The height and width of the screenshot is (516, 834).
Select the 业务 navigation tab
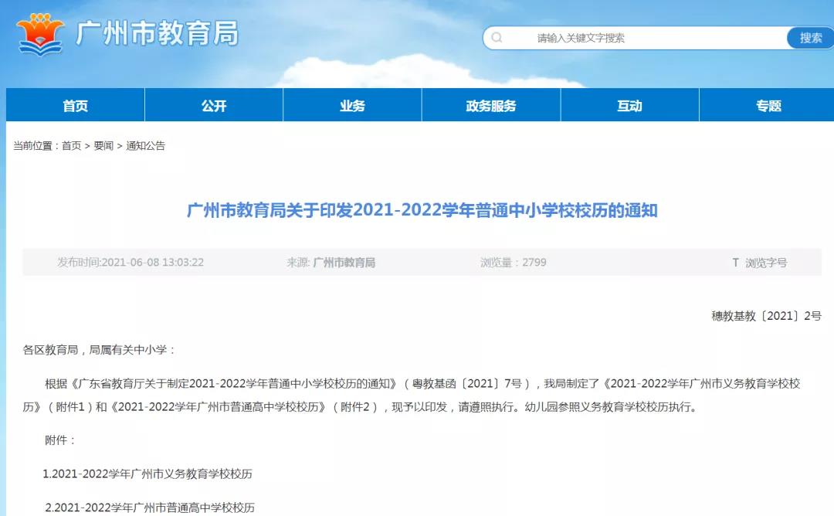(x=352, y=106)
